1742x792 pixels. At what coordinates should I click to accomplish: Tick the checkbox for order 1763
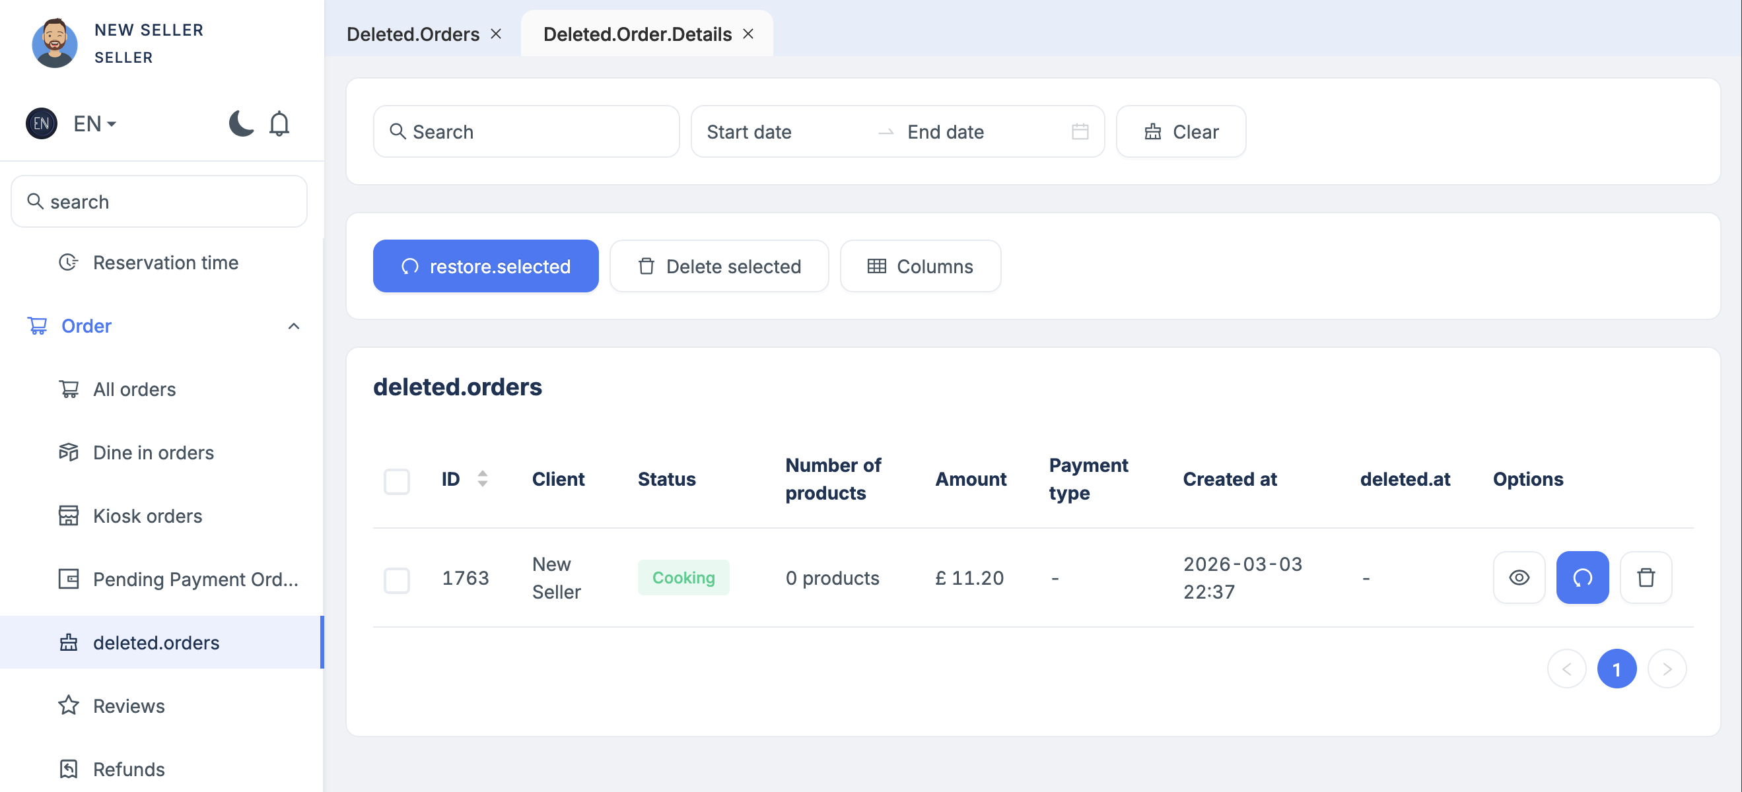coord(397,579)
